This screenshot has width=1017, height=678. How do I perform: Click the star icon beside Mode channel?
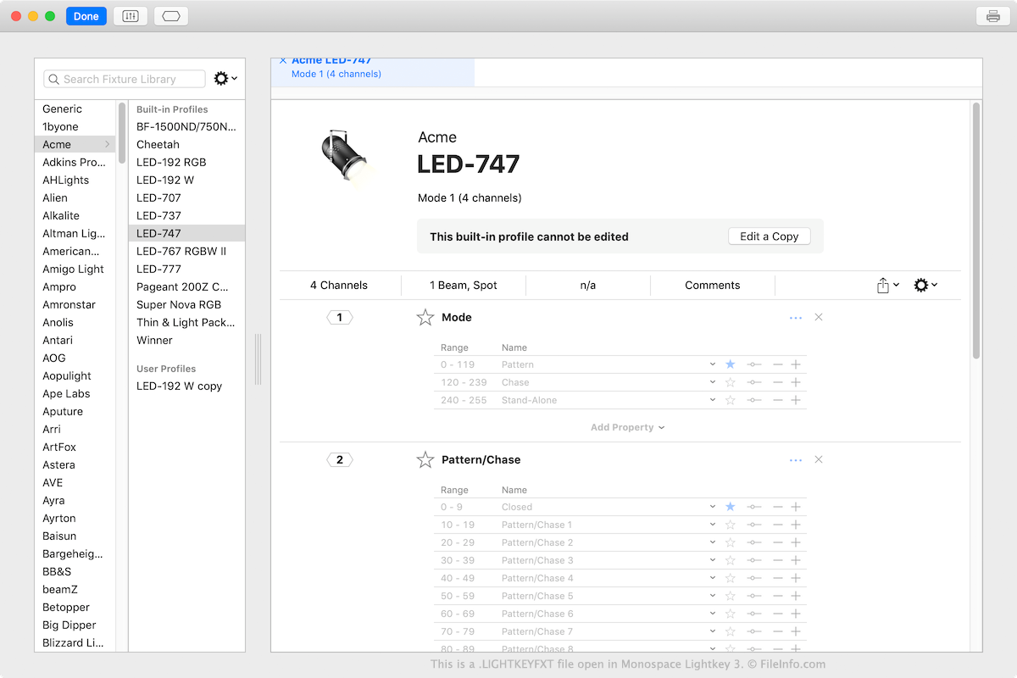pos(425,318)
